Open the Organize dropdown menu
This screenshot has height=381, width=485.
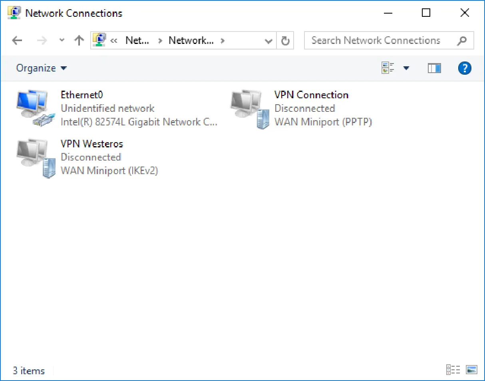pos(41,68)
